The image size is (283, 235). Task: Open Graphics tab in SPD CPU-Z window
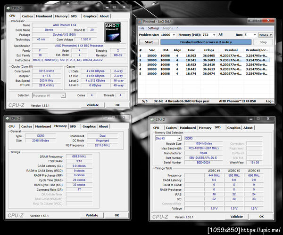(234, 128)
